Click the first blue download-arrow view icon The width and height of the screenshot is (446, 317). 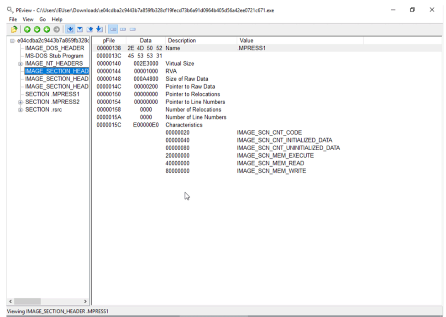tap(70, 29)
